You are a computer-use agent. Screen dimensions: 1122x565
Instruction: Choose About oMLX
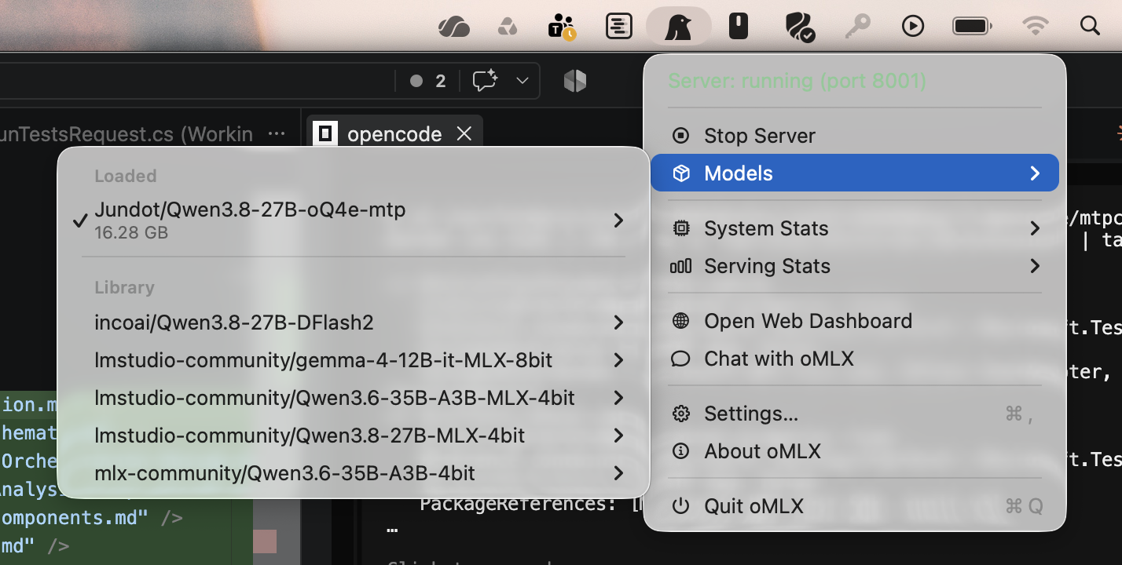pos(855,451)
